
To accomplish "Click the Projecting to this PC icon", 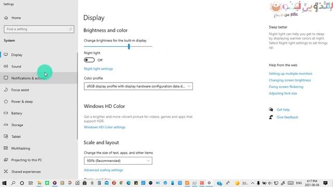I will pyautogui.click(x=6, y=159).
